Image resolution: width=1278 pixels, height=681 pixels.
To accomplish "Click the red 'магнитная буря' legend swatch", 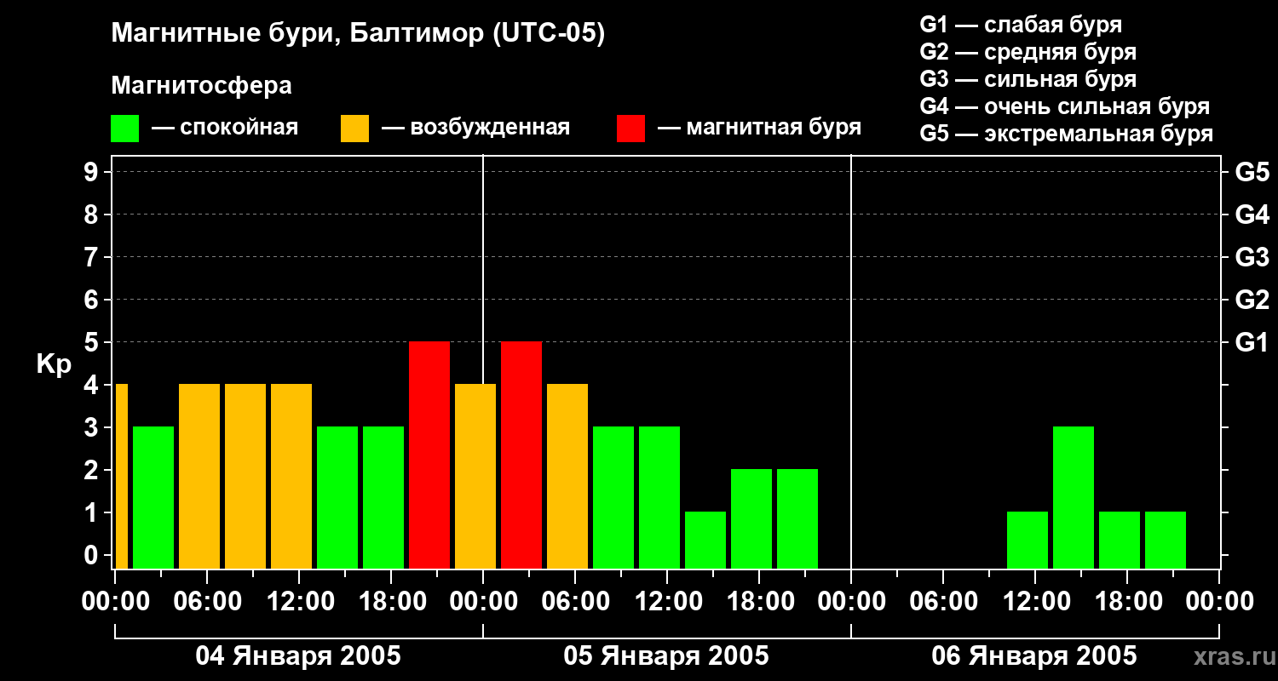I will pos(630,129).
